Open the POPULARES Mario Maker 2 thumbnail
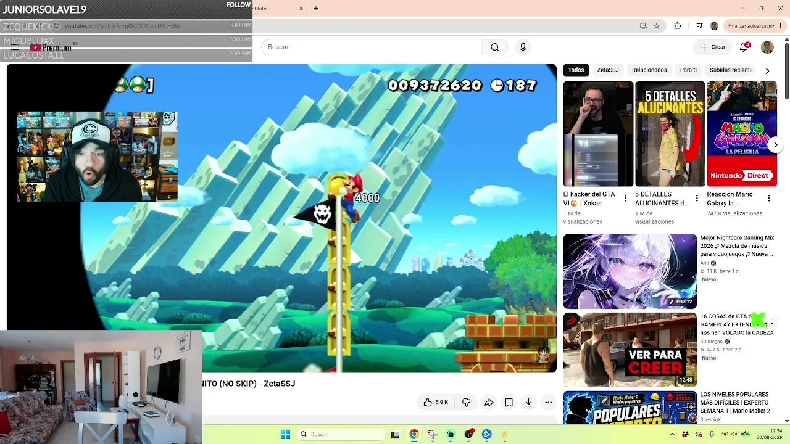 pyautogui.click(x=630, y=408)
